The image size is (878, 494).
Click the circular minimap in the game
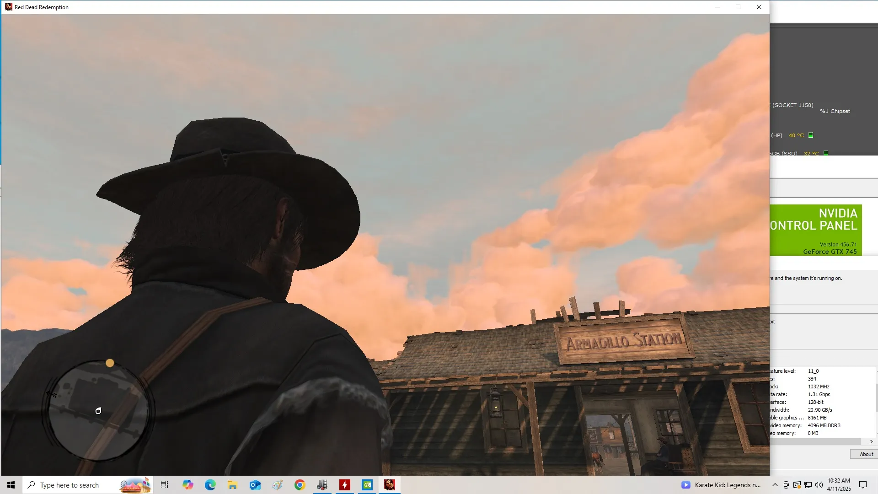pos(98,411)
